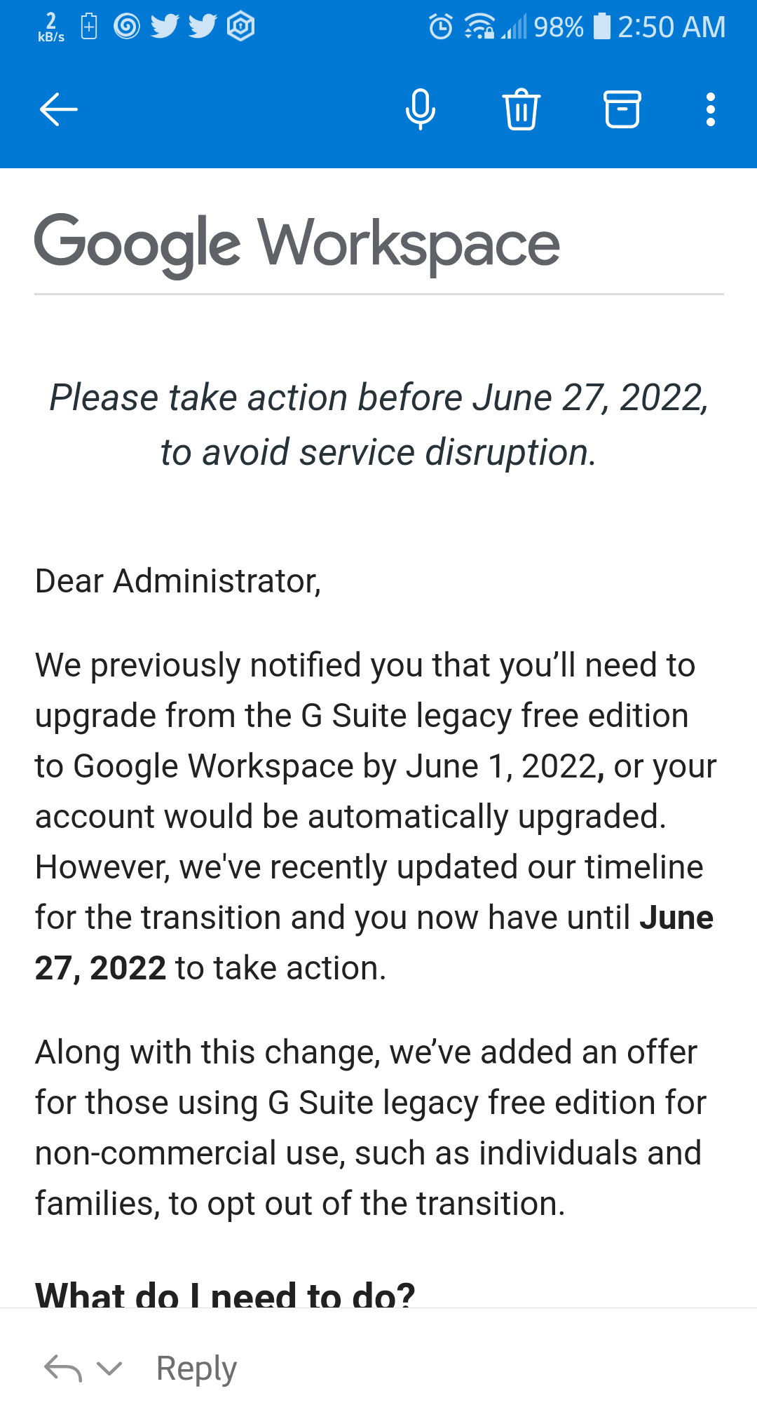Expand reply options chevron
This screenshot has height=1426, width=757.
tap(109, 1368)
